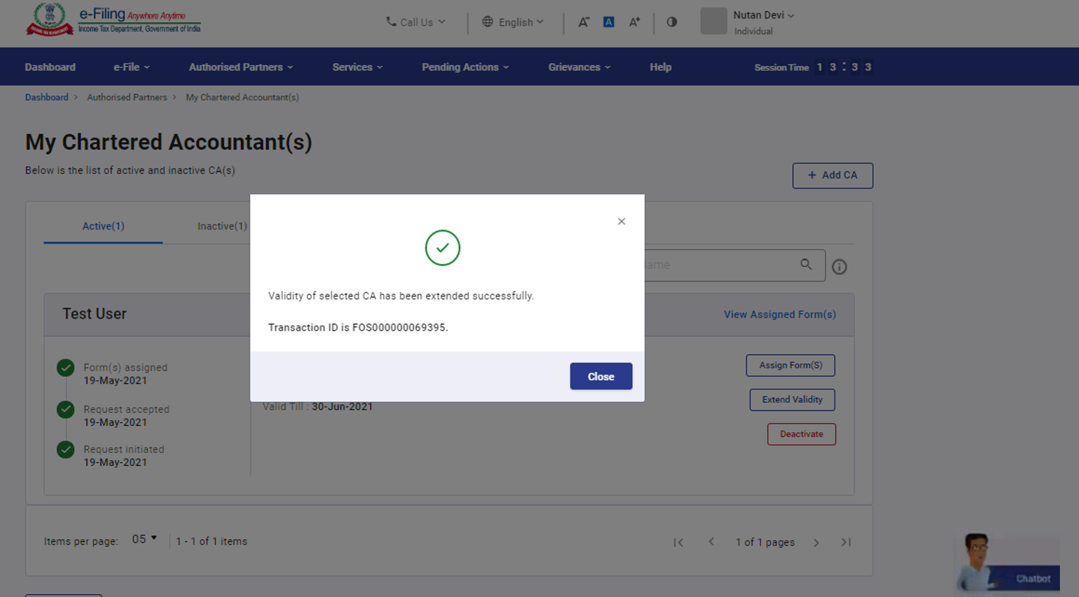
Task: Toggle high contrast mode icon
Action: [672, 22]
